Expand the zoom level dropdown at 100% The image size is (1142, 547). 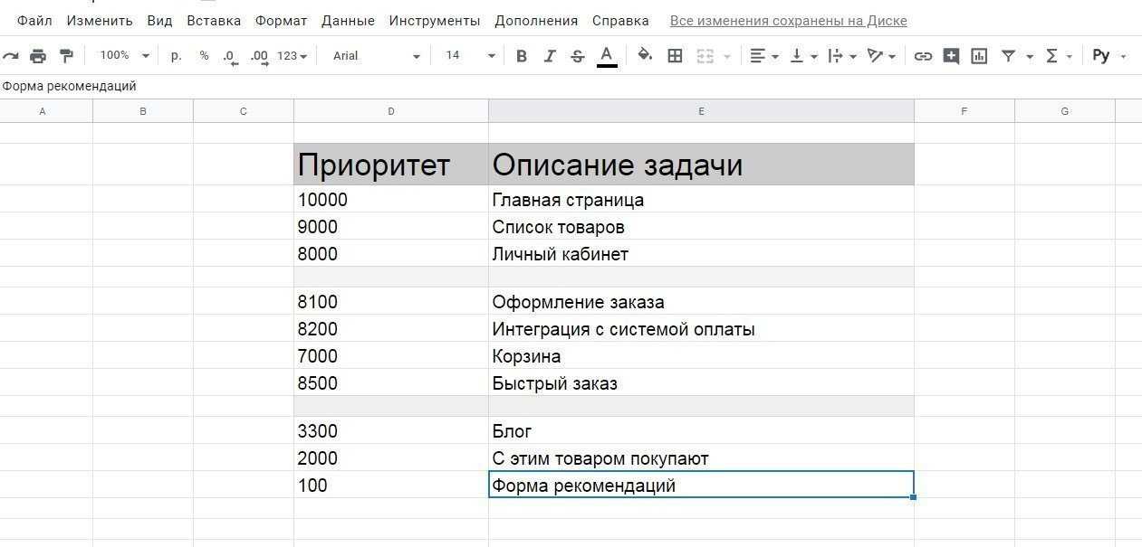tap(124, 56)
